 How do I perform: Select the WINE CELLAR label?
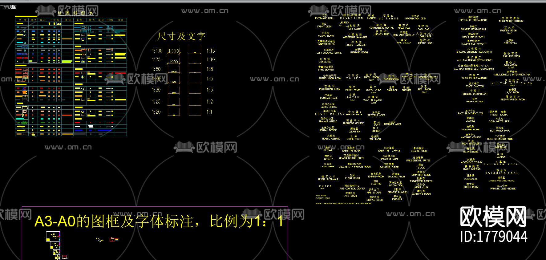[404, 43]
